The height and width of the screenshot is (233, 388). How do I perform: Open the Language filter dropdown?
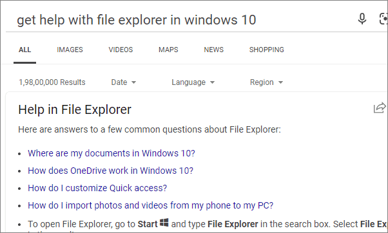point(193,82)
